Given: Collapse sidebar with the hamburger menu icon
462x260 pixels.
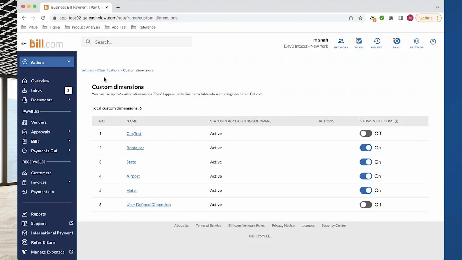Looking at the screenshot, I should click(x=24, y=43).
